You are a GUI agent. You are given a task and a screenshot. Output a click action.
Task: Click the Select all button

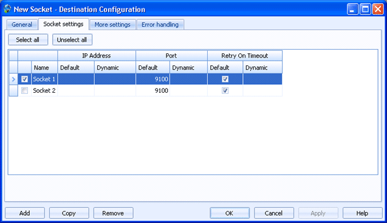tap(28, 39)
